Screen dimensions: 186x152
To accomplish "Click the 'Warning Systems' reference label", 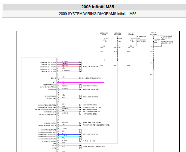I will 89,141.
